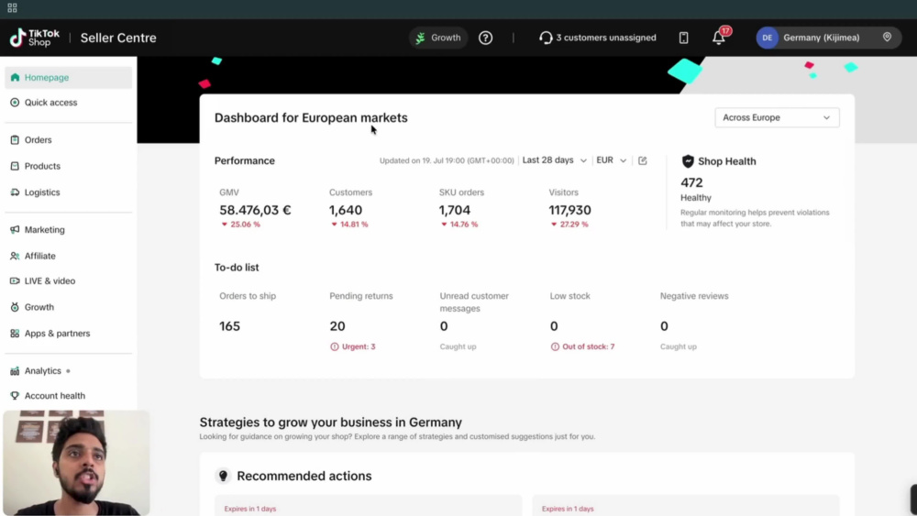Click the Apps & partners grid icon
The image size is (917, 516).
(x=15, y=333)
